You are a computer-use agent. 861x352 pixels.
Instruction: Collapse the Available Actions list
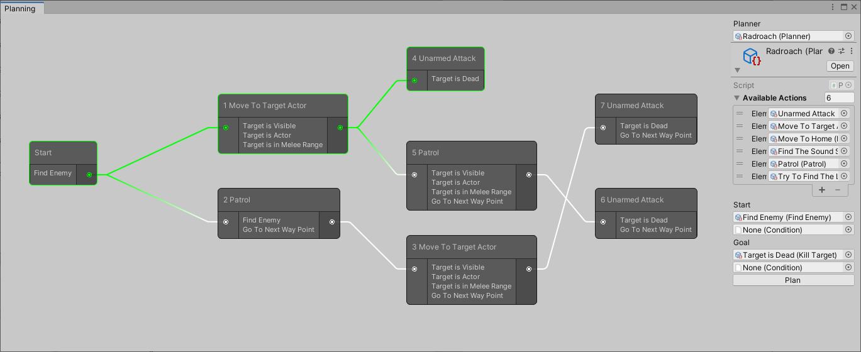[x=737, y=98]
